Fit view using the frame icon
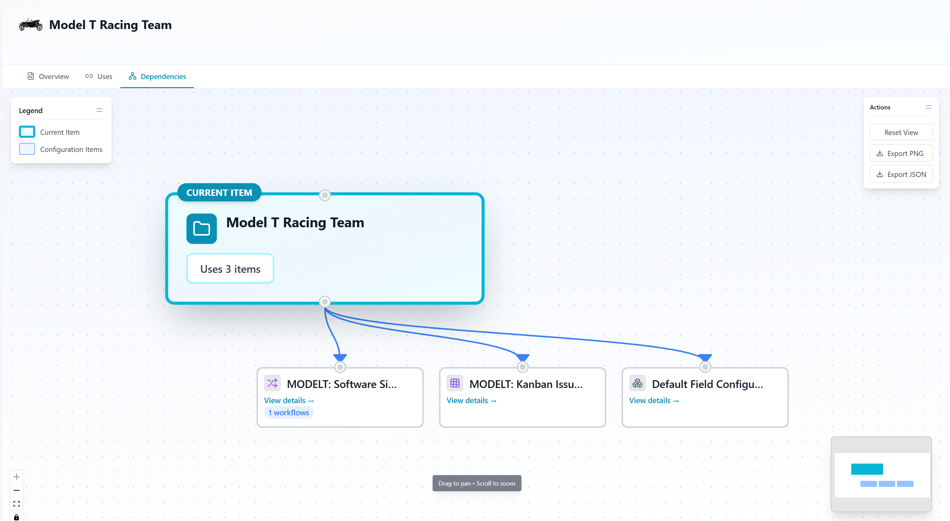 [17, 504]
